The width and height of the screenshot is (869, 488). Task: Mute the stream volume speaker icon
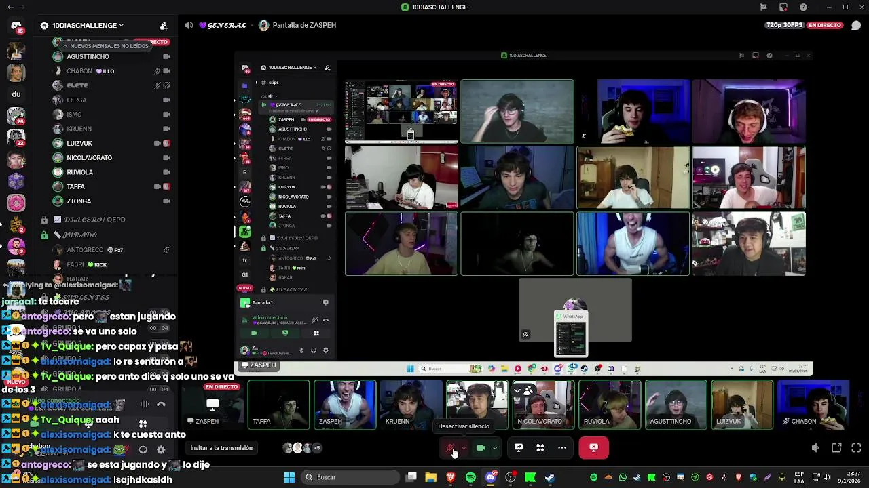tap(815, 447)
